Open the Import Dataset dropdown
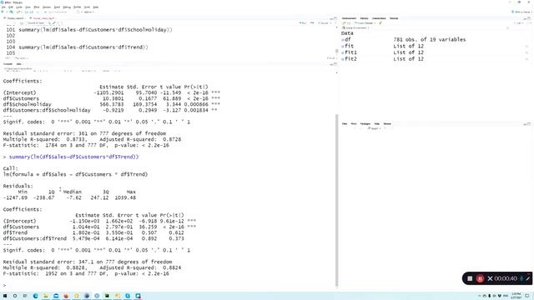534x300 pixels. pyautogui.click(x=365, y=23)
